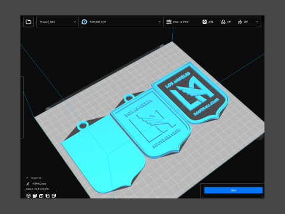Image resolution: width=285 pixels, height=214 pixels.
Task: Expand the print settings panel chevron
Action: pos(257,22)
